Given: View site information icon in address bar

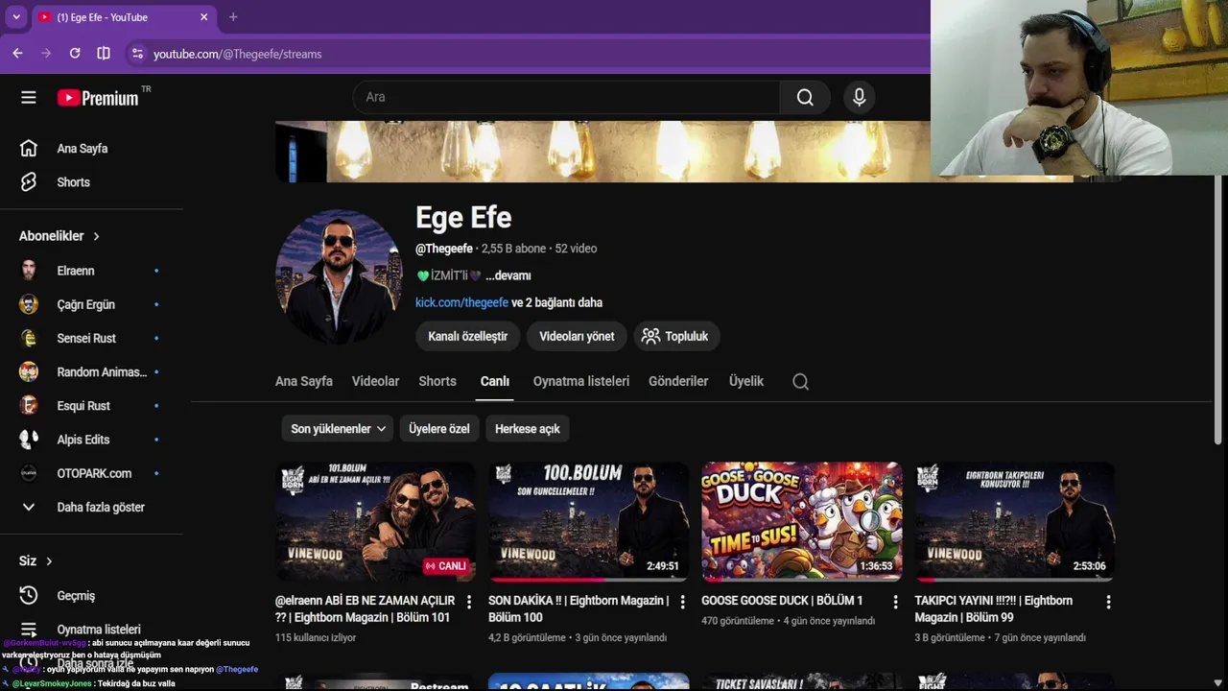Looking at the screenshot, I should click(x=137, y=54).
